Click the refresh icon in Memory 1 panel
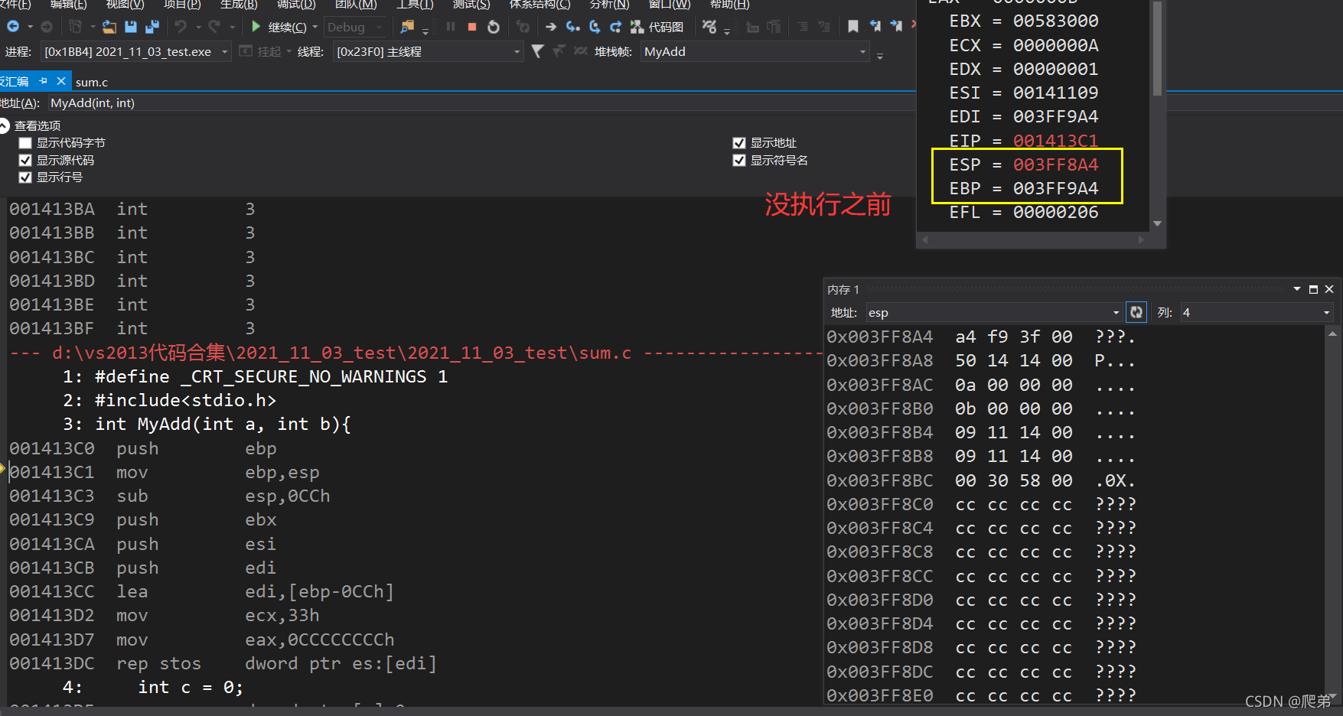Image resolution: width=1343 pixels, height=716 pixels. [x=1136, y=312]
